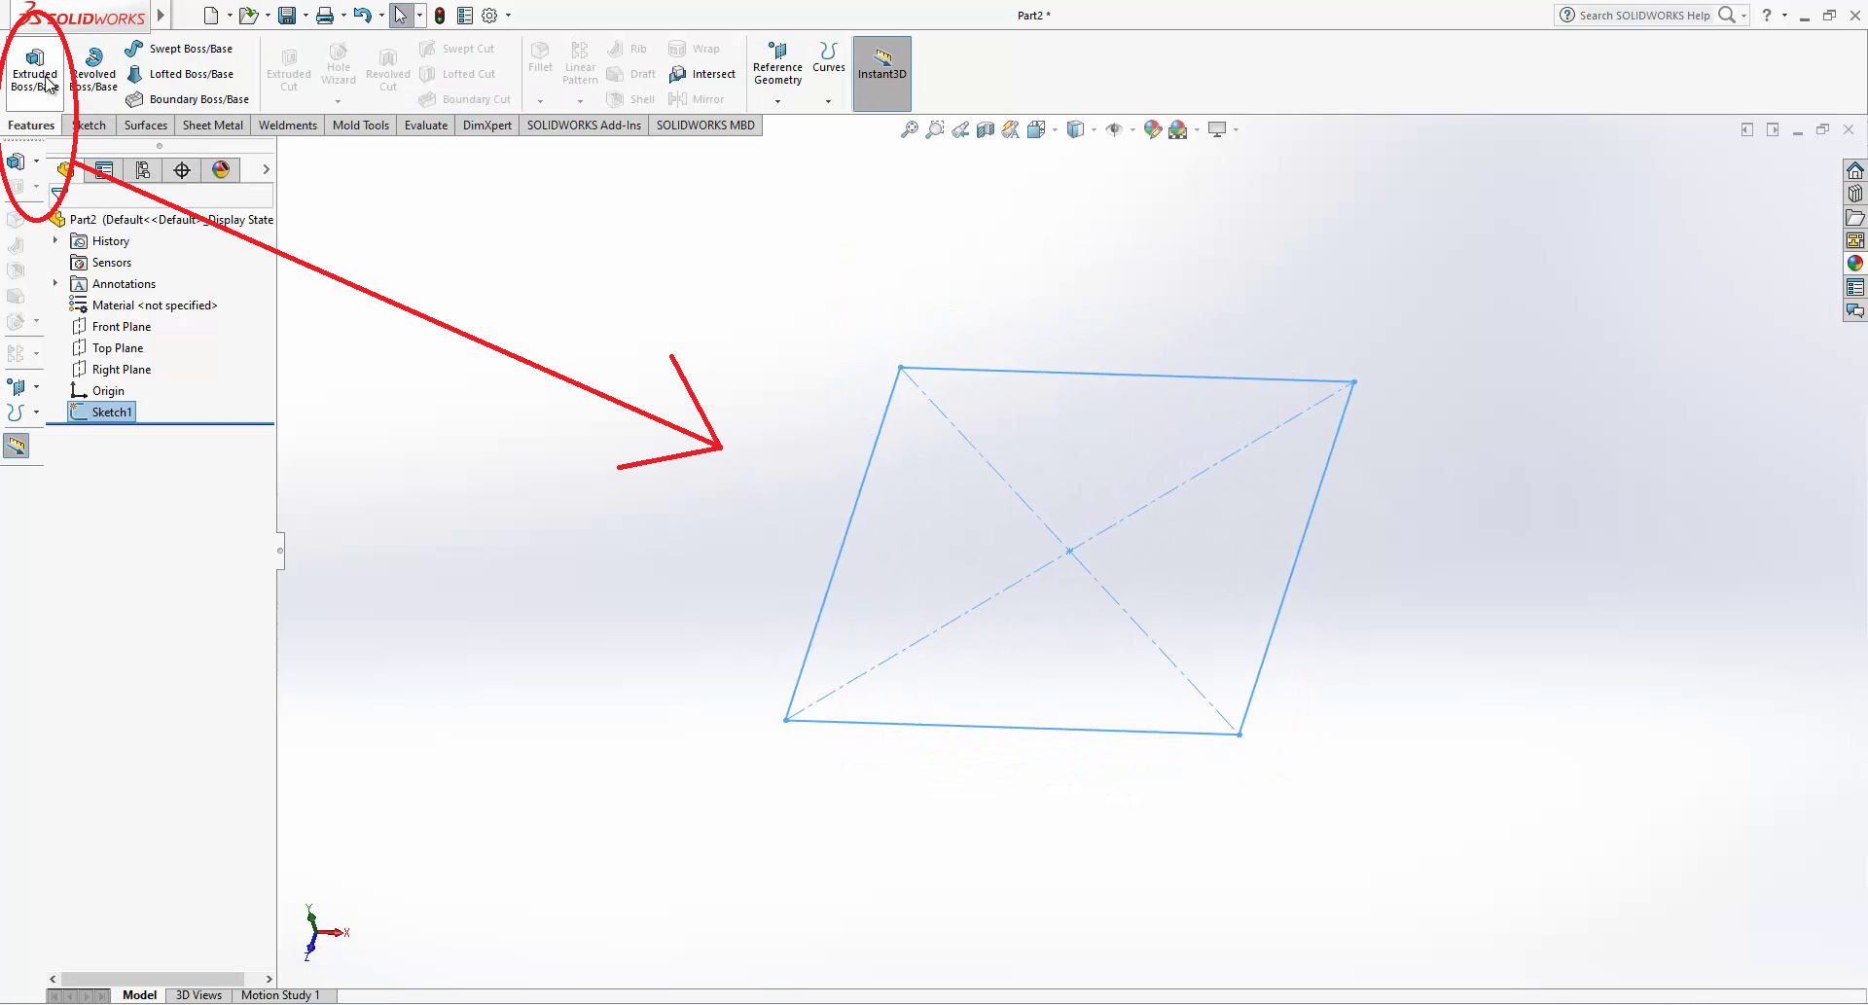Open the Options gear icon
The height and width of the screenshot is (1005, 1868).
coord(489,16)
